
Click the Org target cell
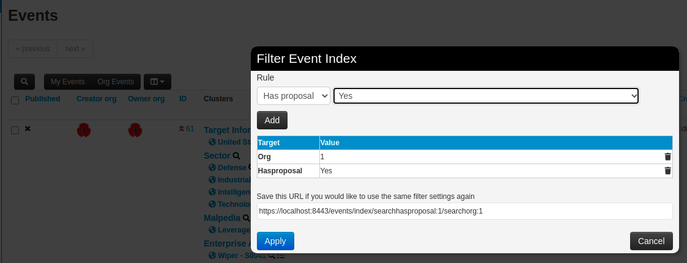click(x=288, y=157)
